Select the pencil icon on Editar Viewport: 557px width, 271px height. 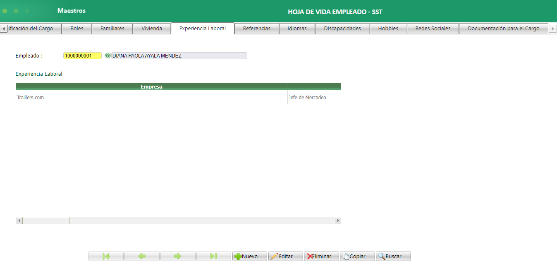275,256
